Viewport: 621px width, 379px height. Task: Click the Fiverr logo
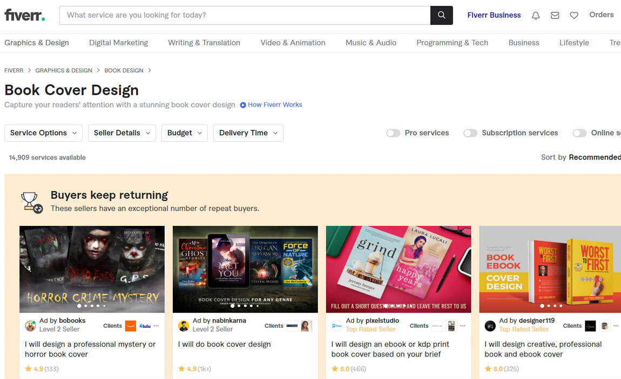[25, 15]
